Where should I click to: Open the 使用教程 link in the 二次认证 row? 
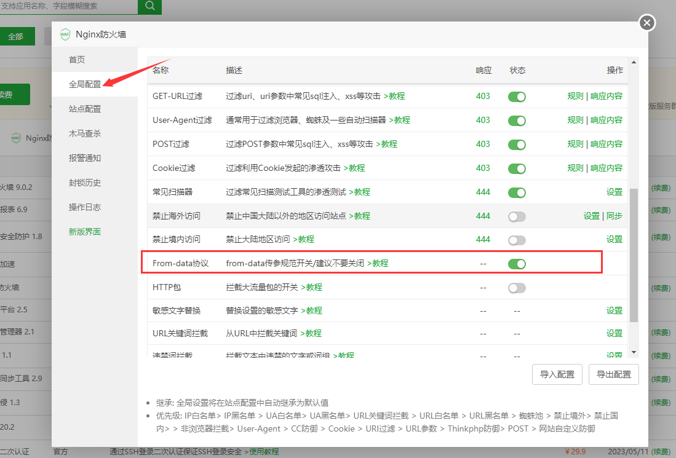point(261,451)
